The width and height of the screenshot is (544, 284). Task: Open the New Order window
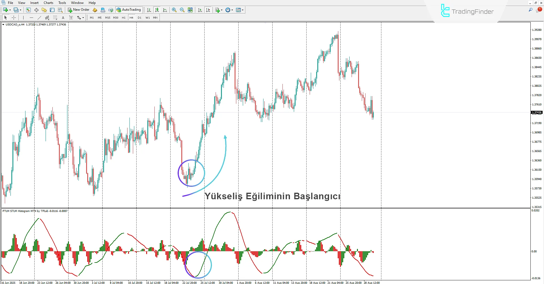point(78,9)
